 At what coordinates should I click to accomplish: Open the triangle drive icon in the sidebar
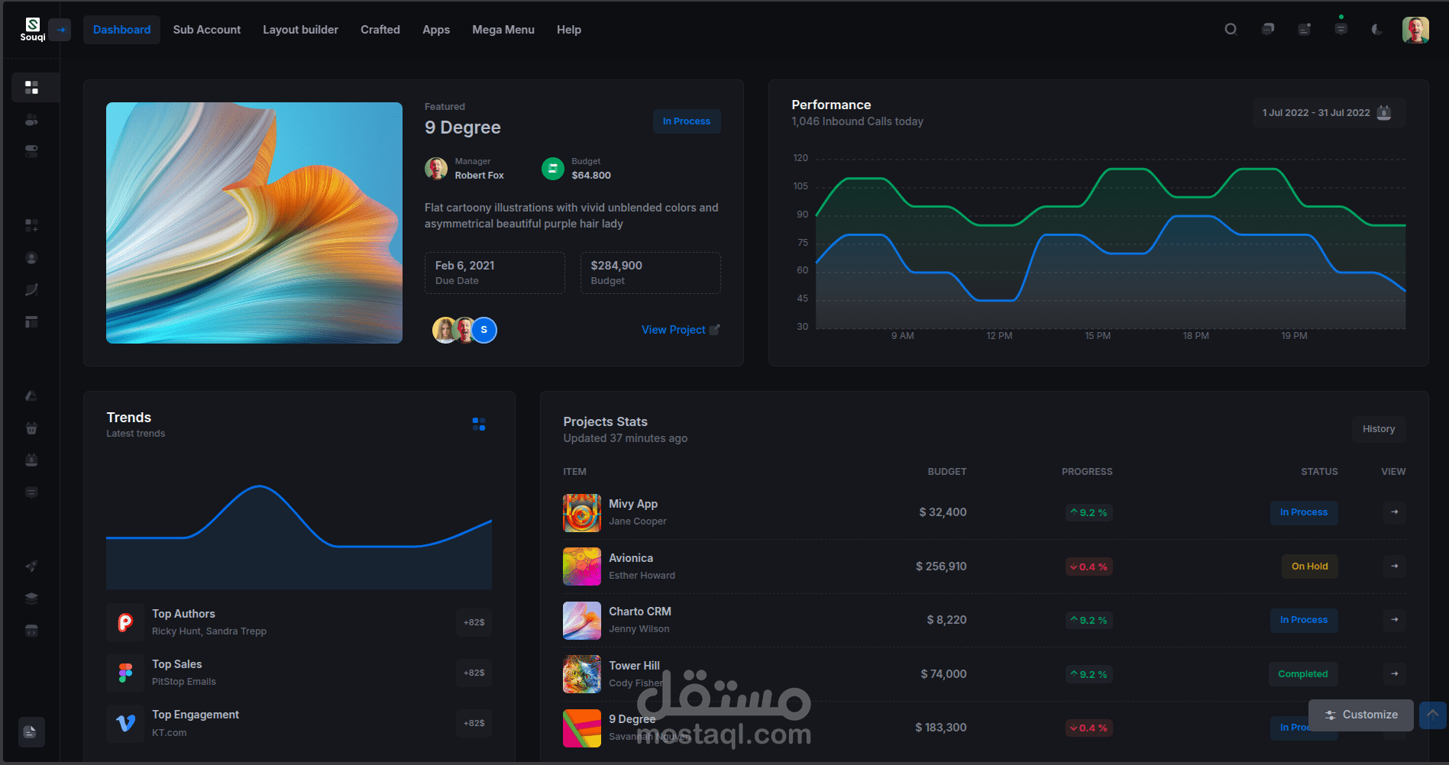pyautogui.click(x=31, y=395)
